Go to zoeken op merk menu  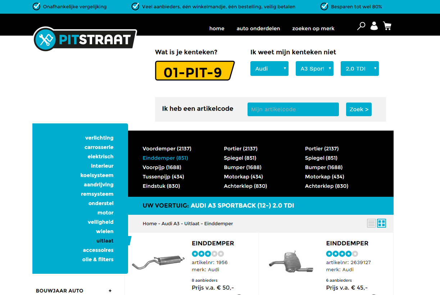313,28
